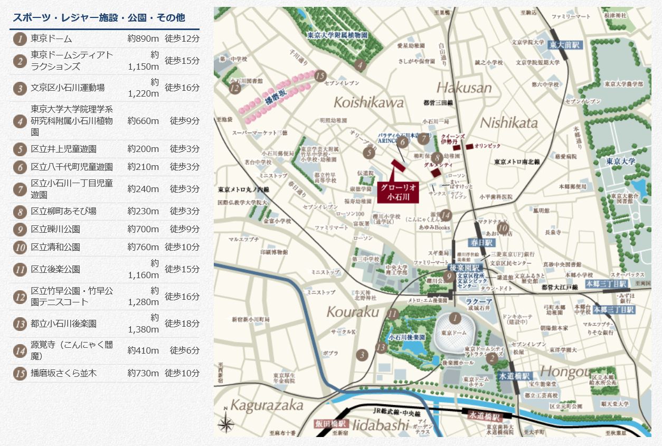This screenshot has width=662, height=446.
Task: Click the 後楽園駅 station label
Action: (463, 268)
